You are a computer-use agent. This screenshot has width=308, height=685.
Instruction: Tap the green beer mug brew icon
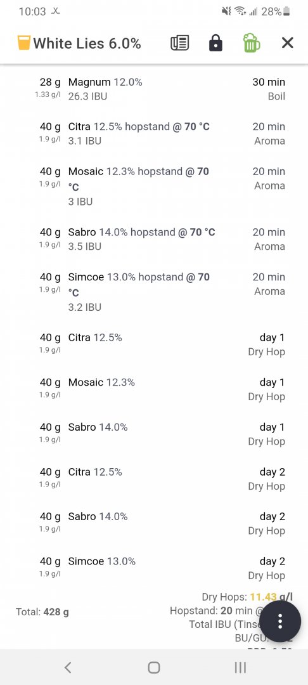point(252,43)
